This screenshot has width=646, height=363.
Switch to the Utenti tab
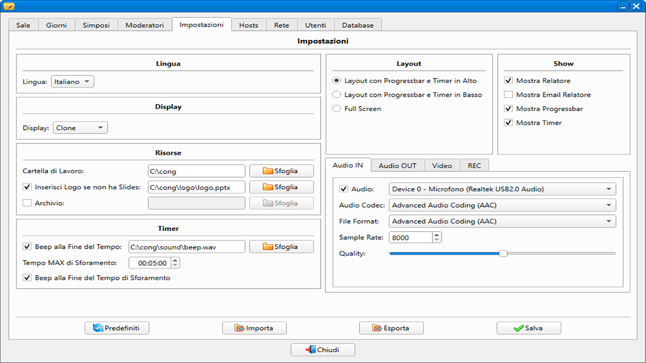point(315,25)
